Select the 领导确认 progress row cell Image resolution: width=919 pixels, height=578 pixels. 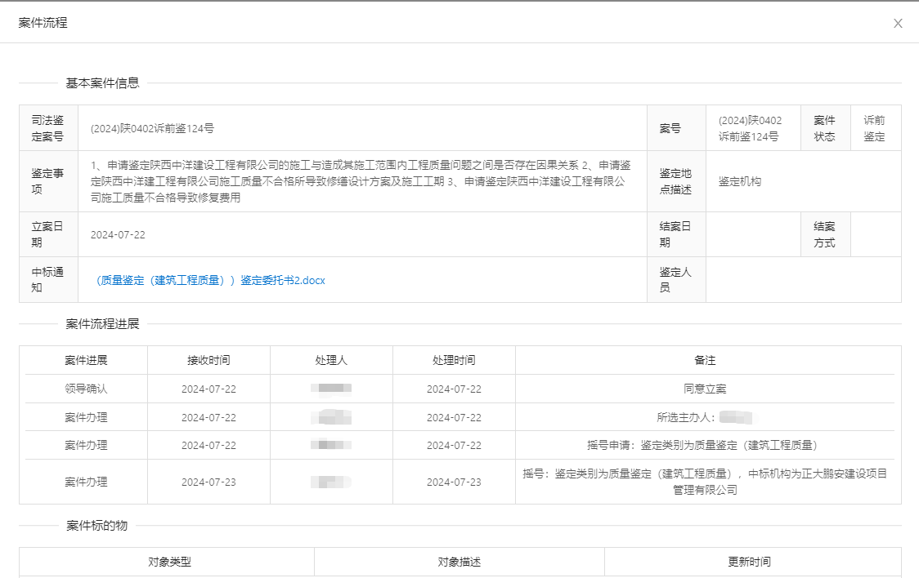pyautogui.click(x=86, y=389)
